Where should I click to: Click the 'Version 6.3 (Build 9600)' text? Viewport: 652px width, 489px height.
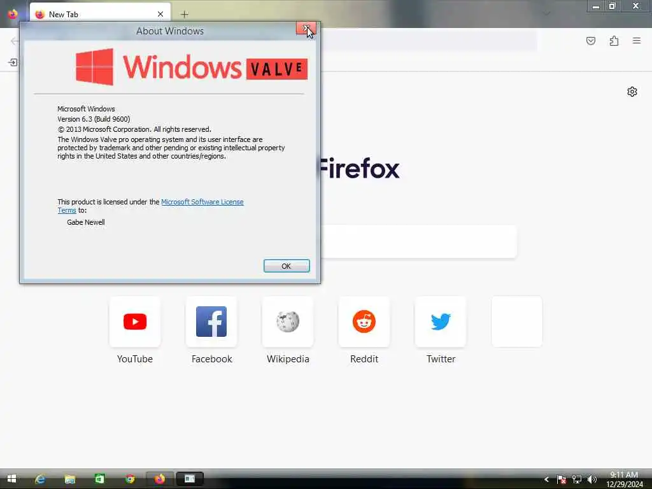[94, 119]
